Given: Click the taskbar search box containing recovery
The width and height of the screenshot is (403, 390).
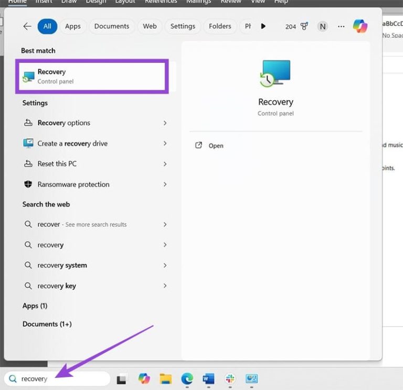Looking at the screenshot, I should point(57,378).
